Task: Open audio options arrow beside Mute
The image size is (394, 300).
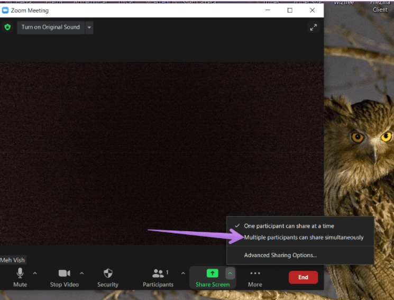Action: 35,274
